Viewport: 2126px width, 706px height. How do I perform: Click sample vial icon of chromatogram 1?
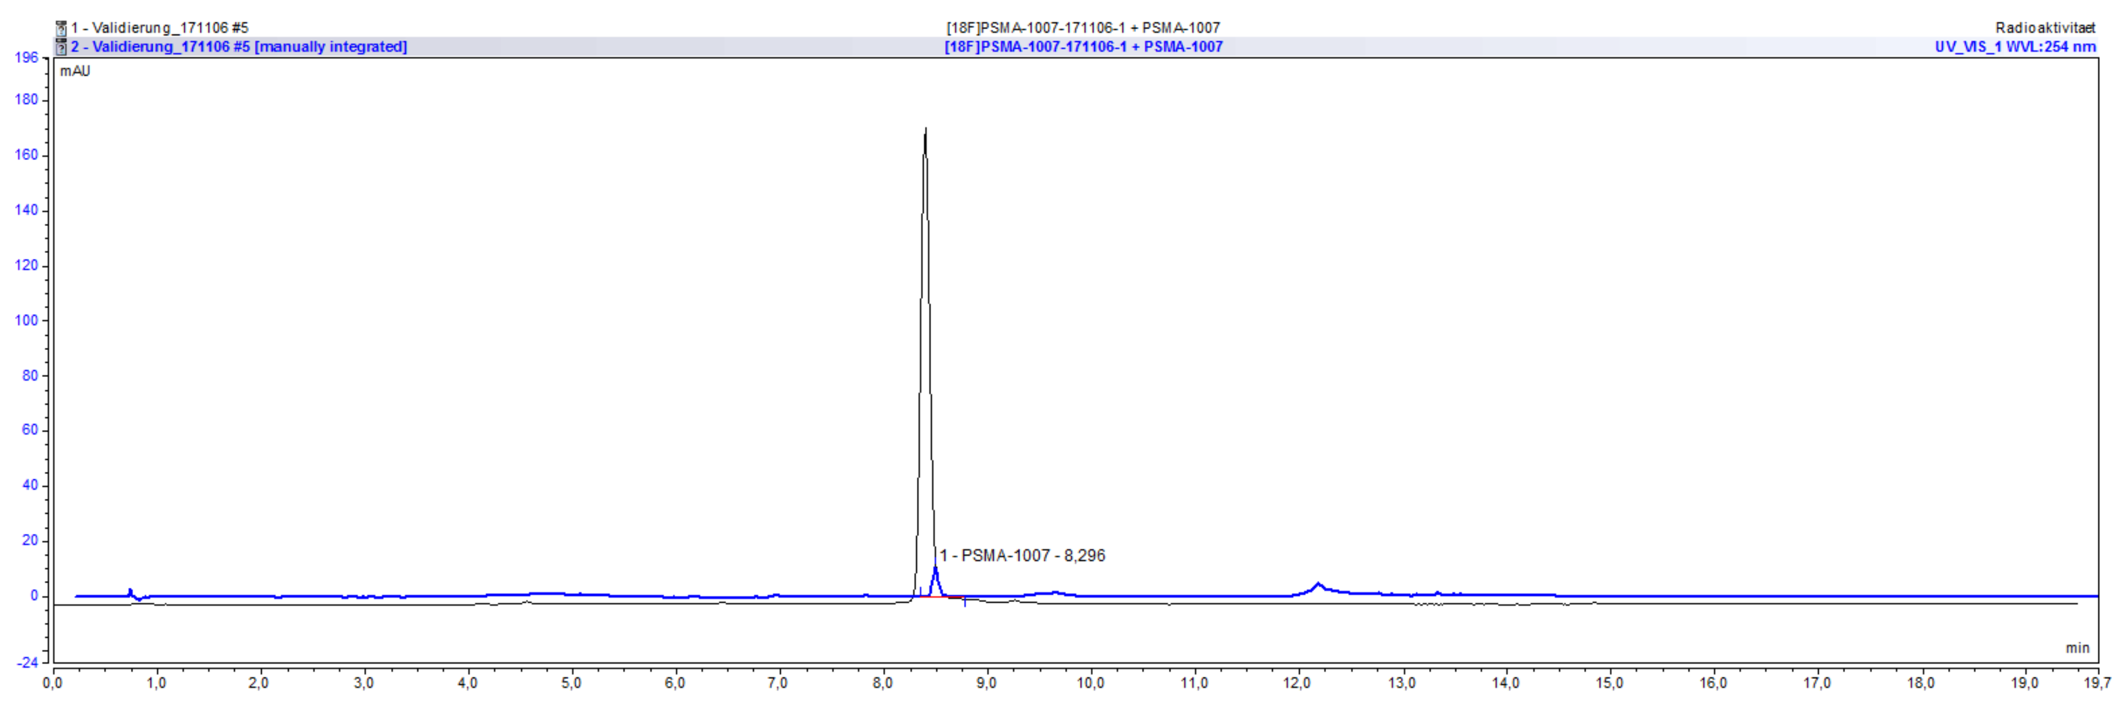[60, 29]
